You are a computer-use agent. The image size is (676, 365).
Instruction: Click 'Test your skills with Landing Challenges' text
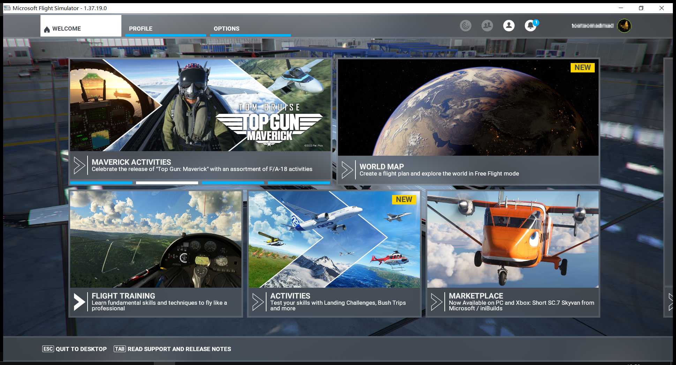[338, 305]
